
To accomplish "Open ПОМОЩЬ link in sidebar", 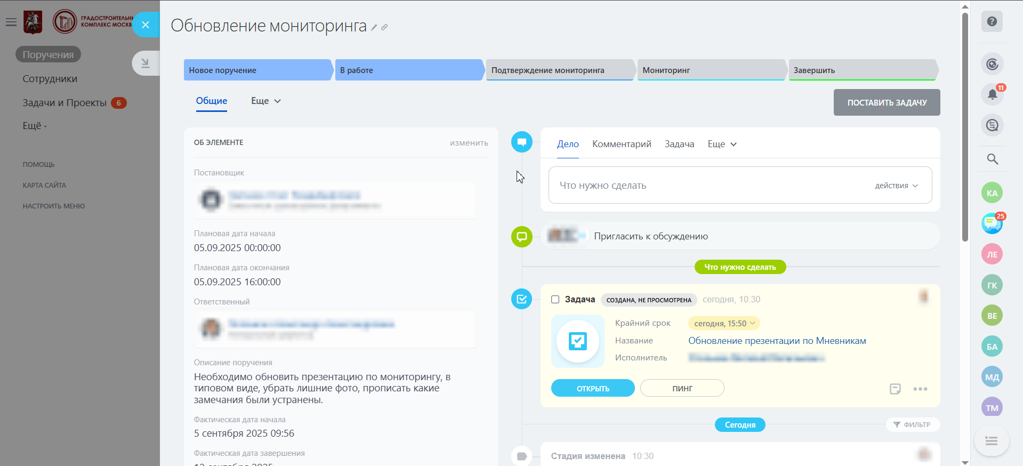I will click(x=38, y=165).
